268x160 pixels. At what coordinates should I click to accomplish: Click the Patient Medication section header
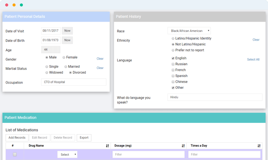pyautogui.click(x=134, y=118)
